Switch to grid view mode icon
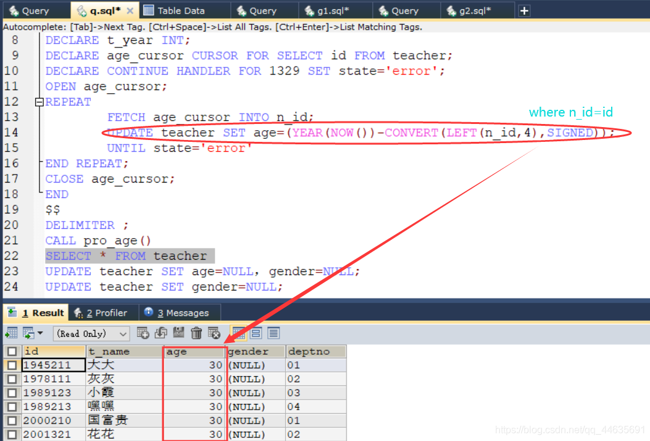Image resolution: width=650 pixels, height=441 pixels. pos(238,333)
